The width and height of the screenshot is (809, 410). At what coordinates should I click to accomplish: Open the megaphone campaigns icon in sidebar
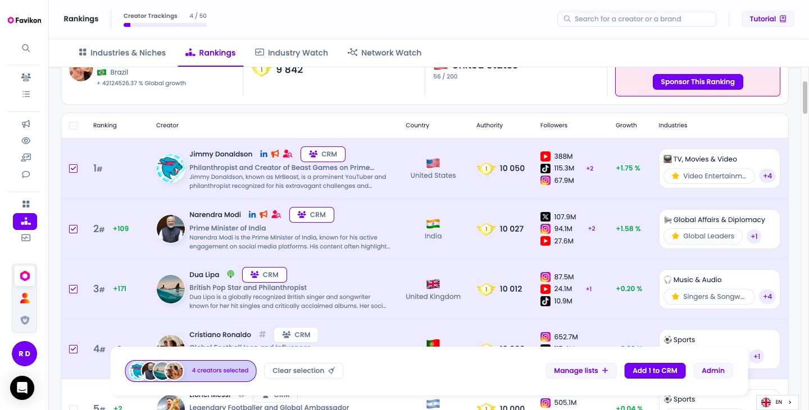coord(26,124)
